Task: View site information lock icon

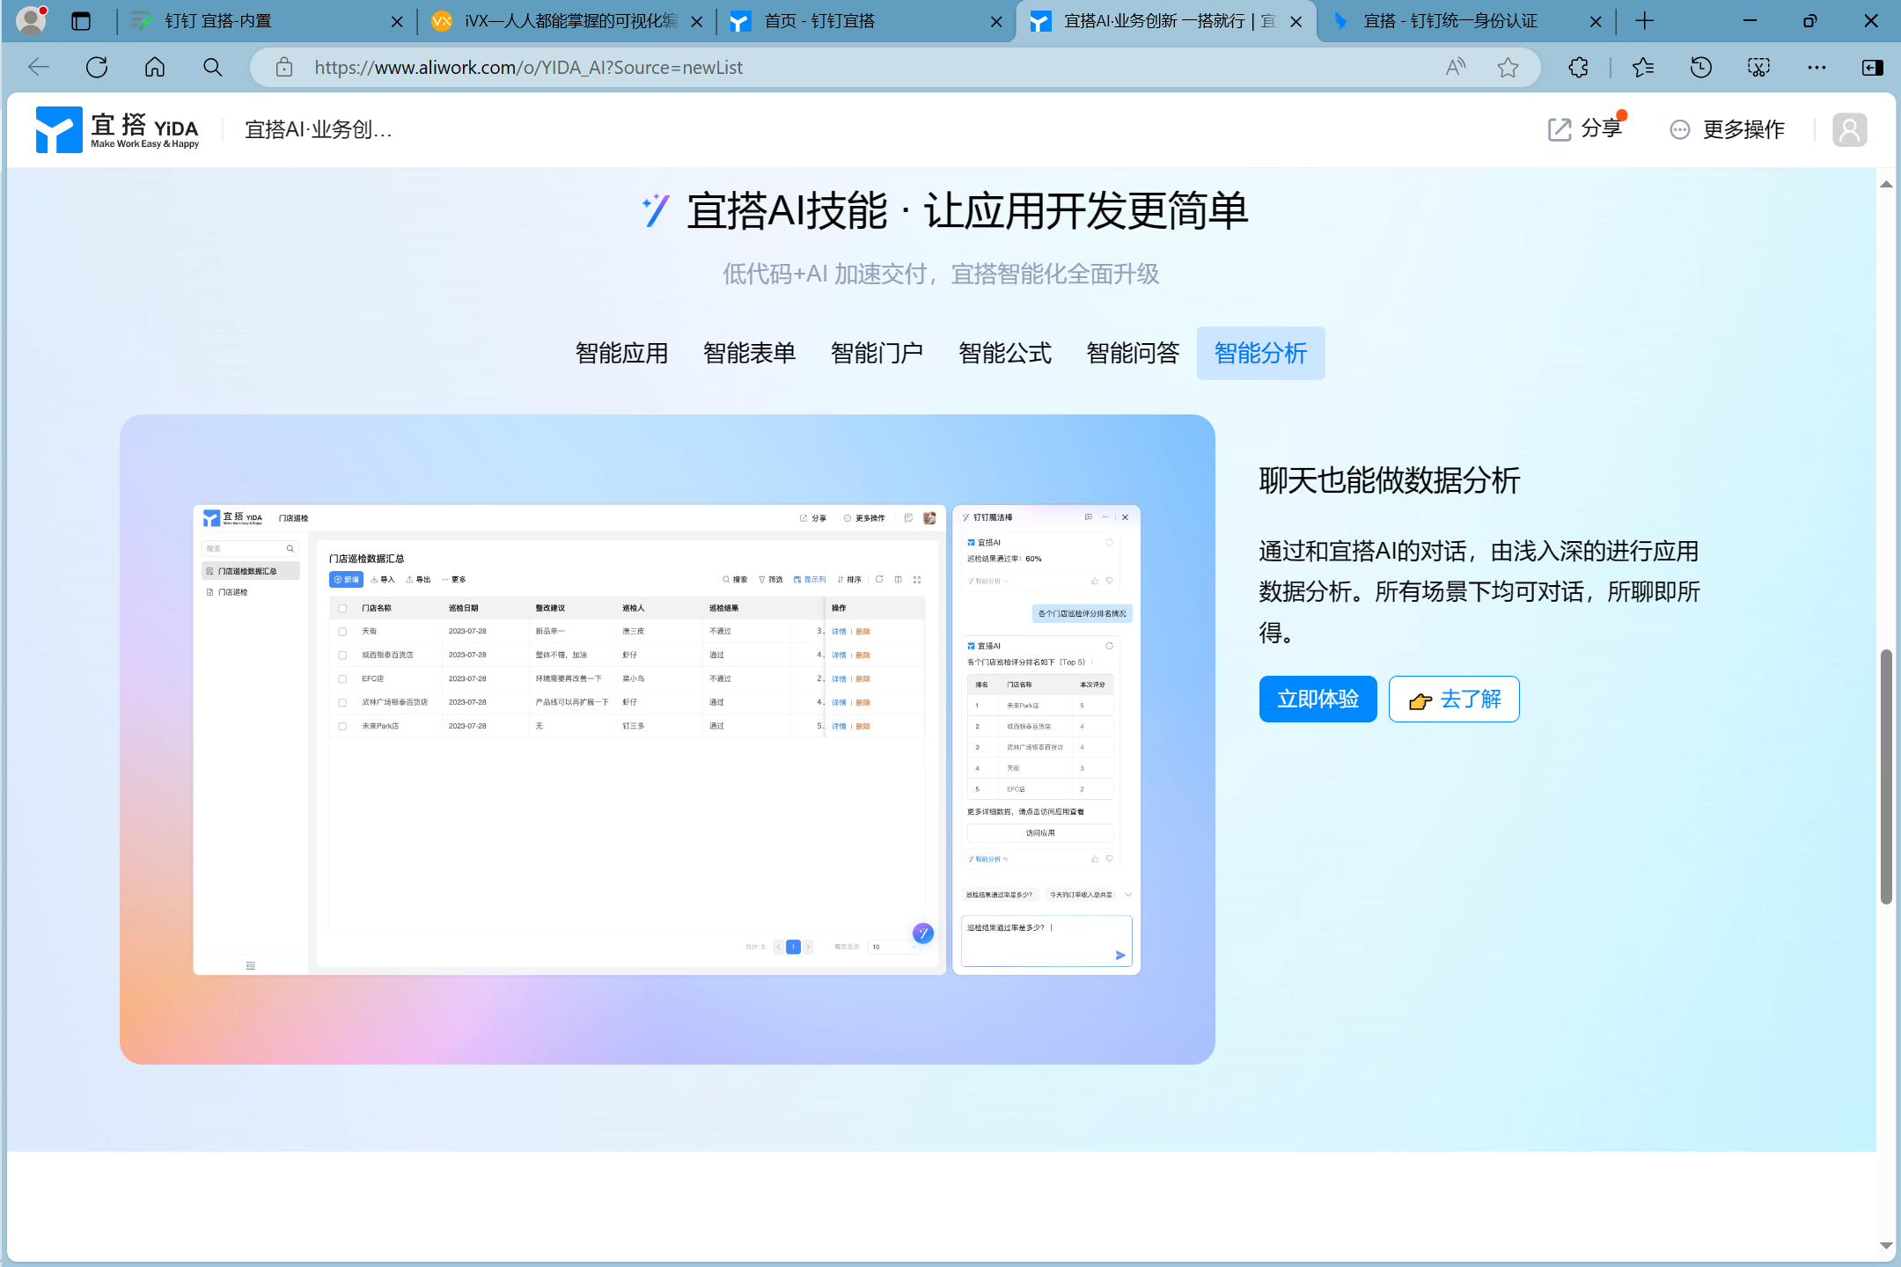Action: point(283,67)
